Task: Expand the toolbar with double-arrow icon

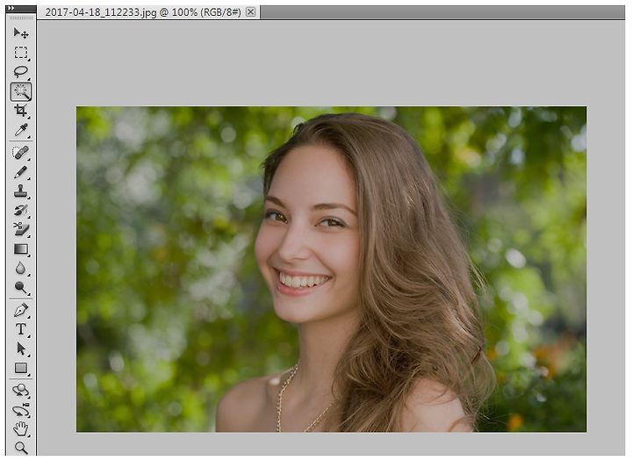Action: [11, 8]
